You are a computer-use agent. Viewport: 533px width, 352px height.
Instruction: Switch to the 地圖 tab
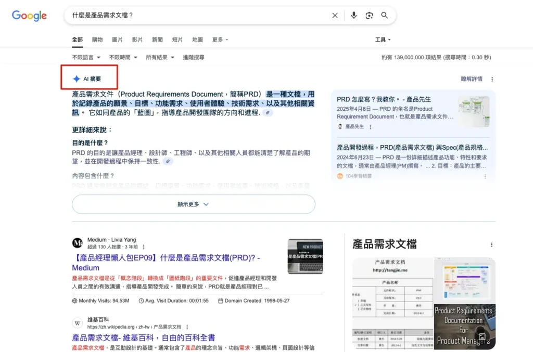click(x=197, y=40)
